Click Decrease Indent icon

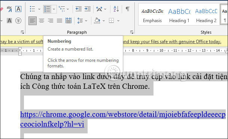[79, 9]
